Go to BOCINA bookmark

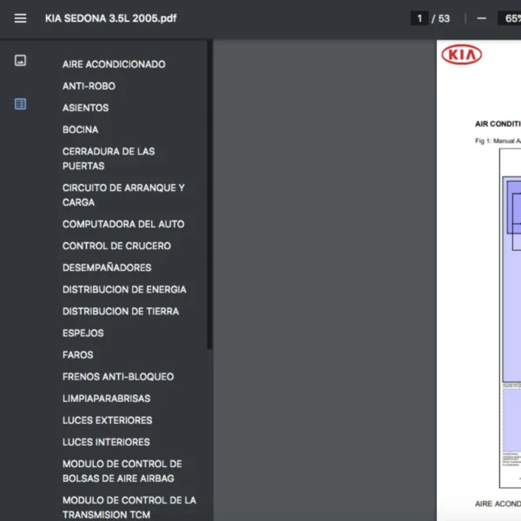80,129
